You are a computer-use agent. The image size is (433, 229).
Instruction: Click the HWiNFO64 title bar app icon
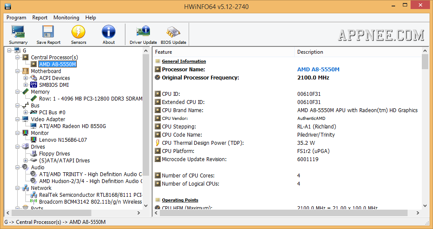8,6
